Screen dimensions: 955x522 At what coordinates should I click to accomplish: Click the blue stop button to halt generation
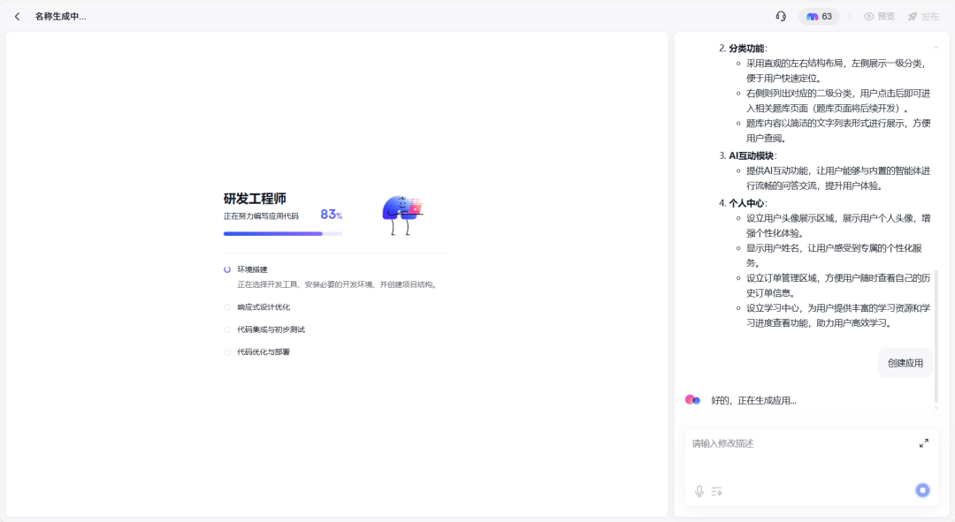click(921, 490)
